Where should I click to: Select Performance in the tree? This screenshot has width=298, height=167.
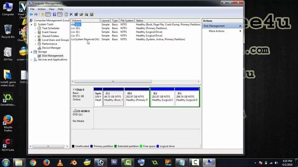click(x=49, y=44)
